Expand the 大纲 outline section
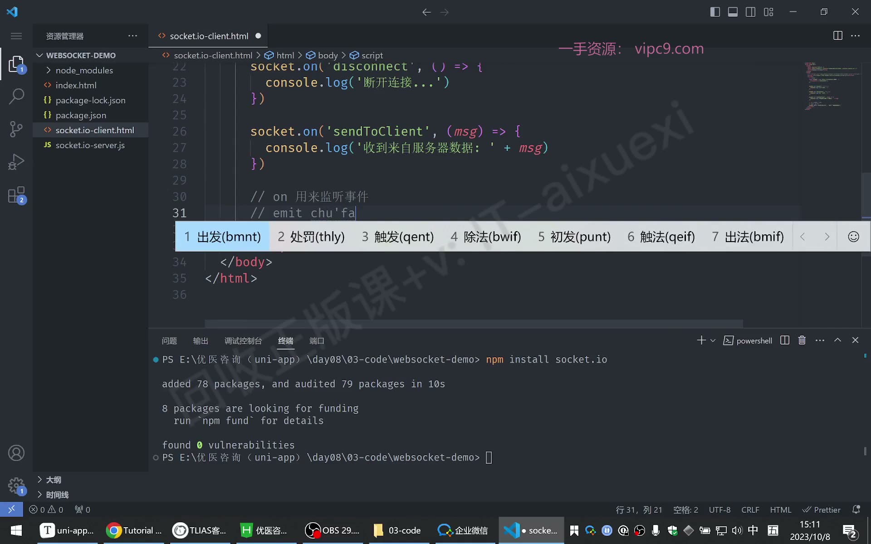Viewport: 871px width, 544px height. pyautogui.click(x=54, y=480)
